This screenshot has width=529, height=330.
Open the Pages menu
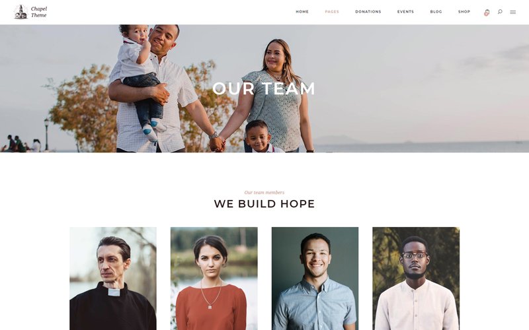[332, 12]
